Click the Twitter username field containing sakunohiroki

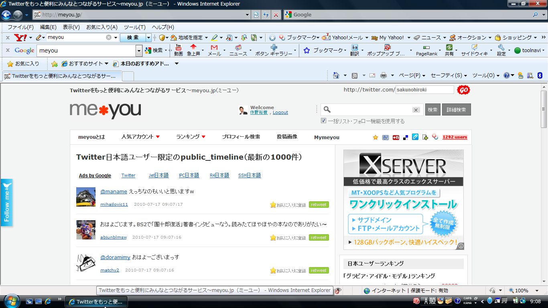pyautogui.click(x=424, y=90)
